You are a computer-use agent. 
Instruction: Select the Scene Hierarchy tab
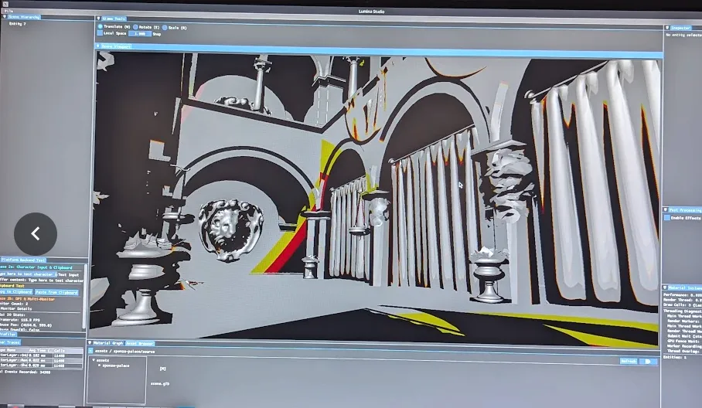coord(24,17)
